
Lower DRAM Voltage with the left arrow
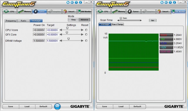[x=61, y=41]
